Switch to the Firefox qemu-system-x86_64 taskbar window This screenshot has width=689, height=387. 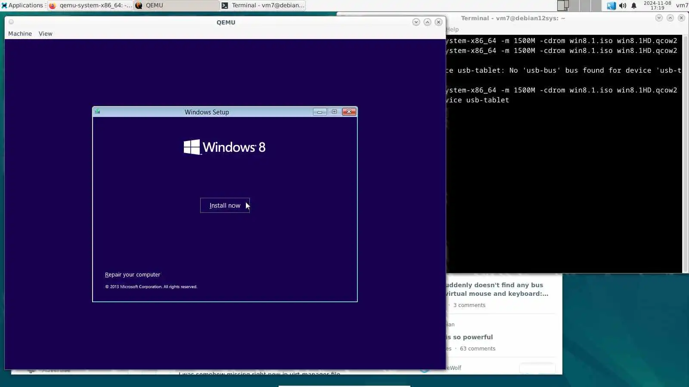pos(90,5)
